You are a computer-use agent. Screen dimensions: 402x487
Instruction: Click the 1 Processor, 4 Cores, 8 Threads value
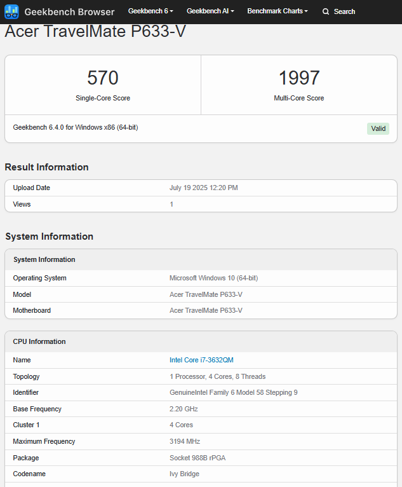pos(217,376)
